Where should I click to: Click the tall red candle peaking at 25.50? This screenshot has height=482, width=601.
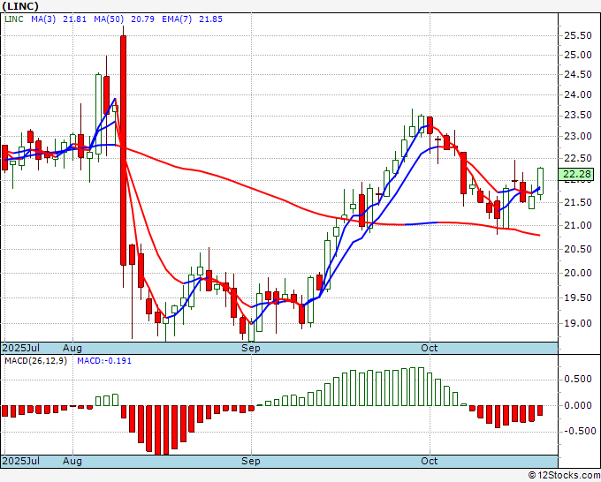pyautogui.click(x=124, y=150)
